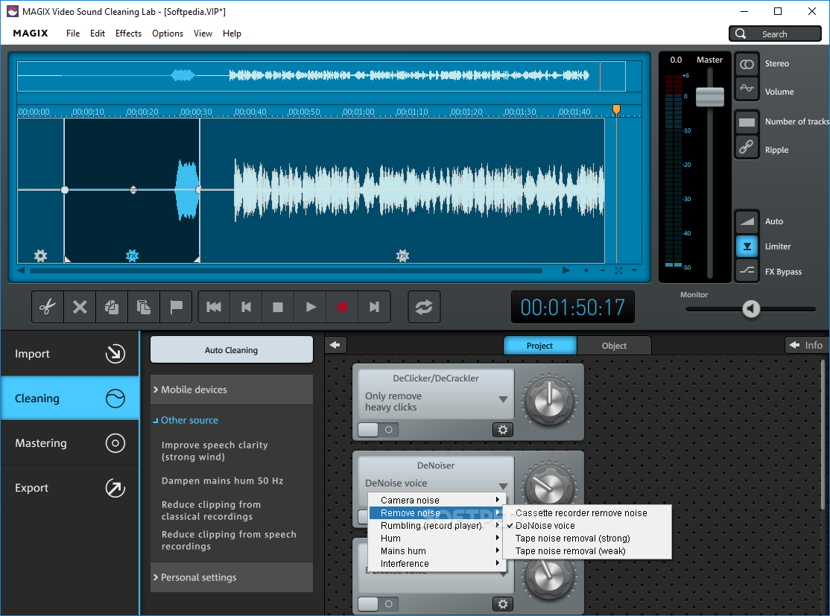Open DeClicker/DeCrackler settings gear
The image size is (830, 616).
click(x=503, y=430)
